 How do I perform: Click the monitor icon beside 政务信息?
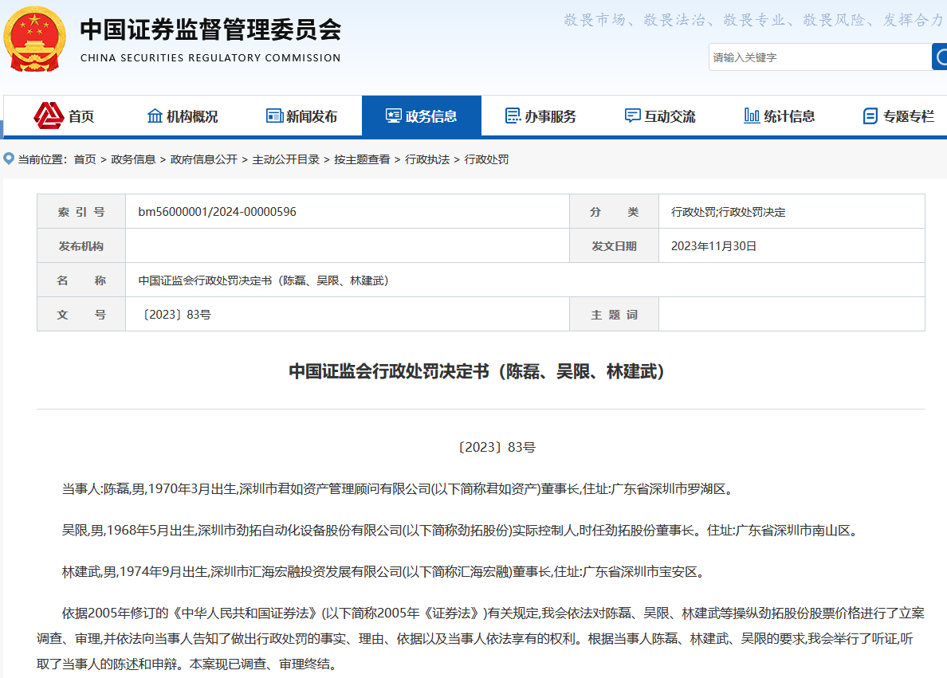393,116
